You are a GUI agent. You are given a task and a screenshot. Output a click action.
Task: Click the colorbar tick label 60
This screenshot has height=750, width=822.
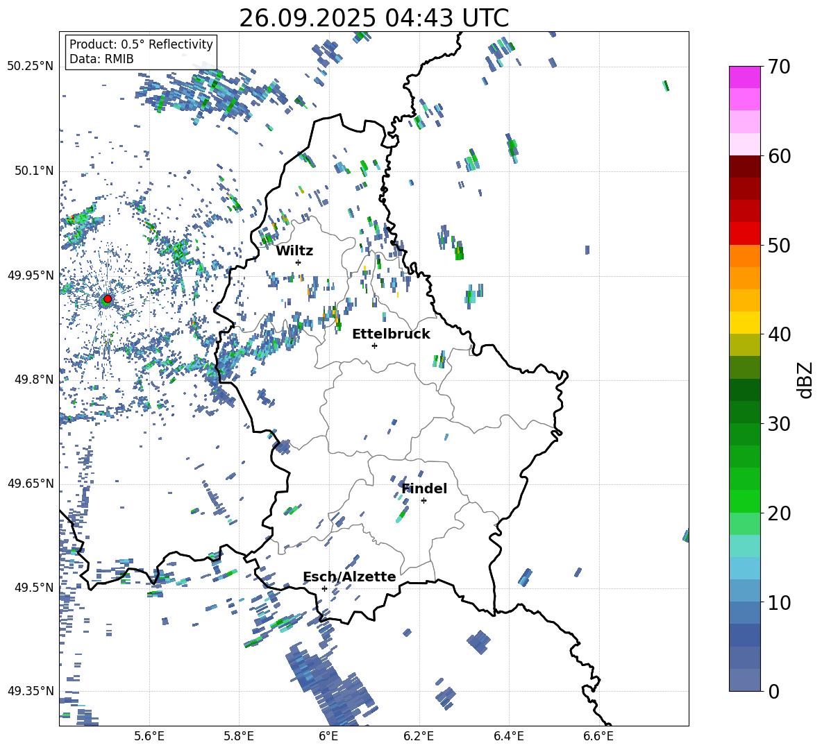coord(780,156)
